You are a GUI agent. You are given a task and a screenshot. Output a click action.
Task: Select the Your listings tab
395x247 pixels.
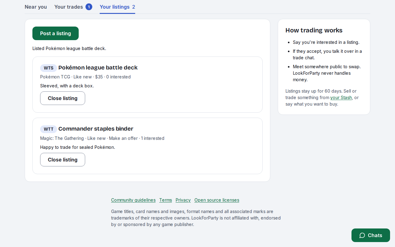(117, 7)
